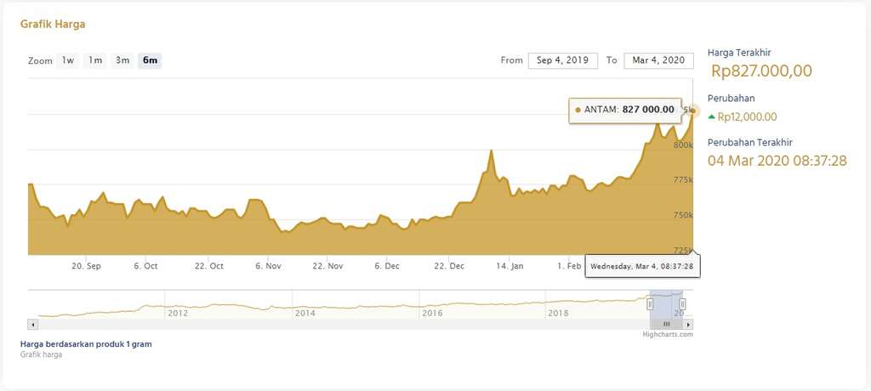Click the 6. Dec axis label
The width and height of the screenshot is (871, 391).
coord(387,266)
